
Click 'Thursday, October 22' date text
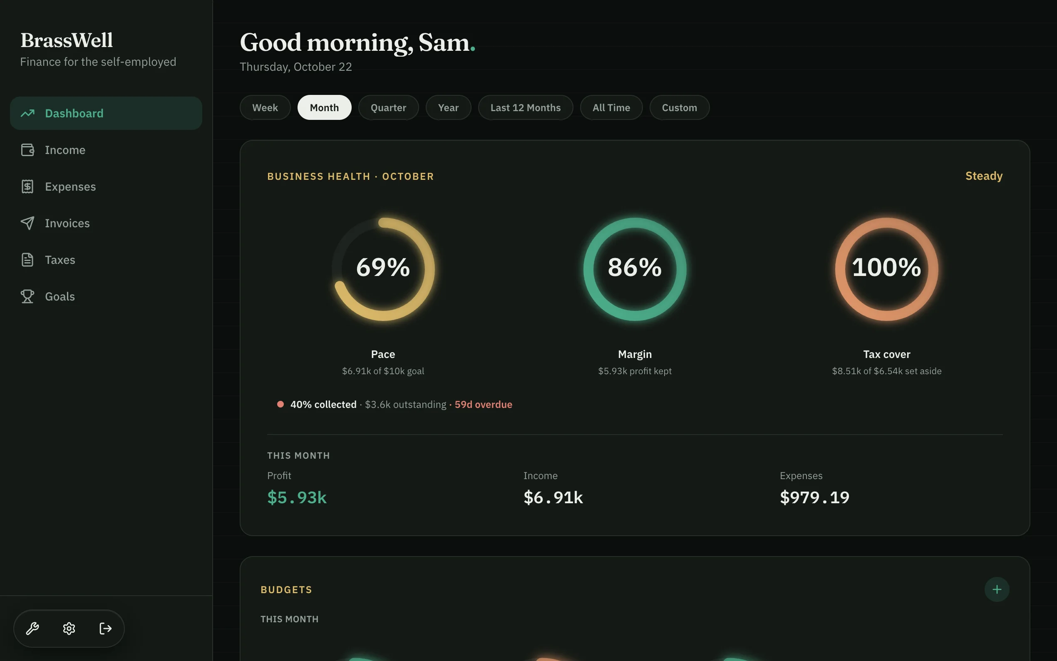(x=296, y=67)
